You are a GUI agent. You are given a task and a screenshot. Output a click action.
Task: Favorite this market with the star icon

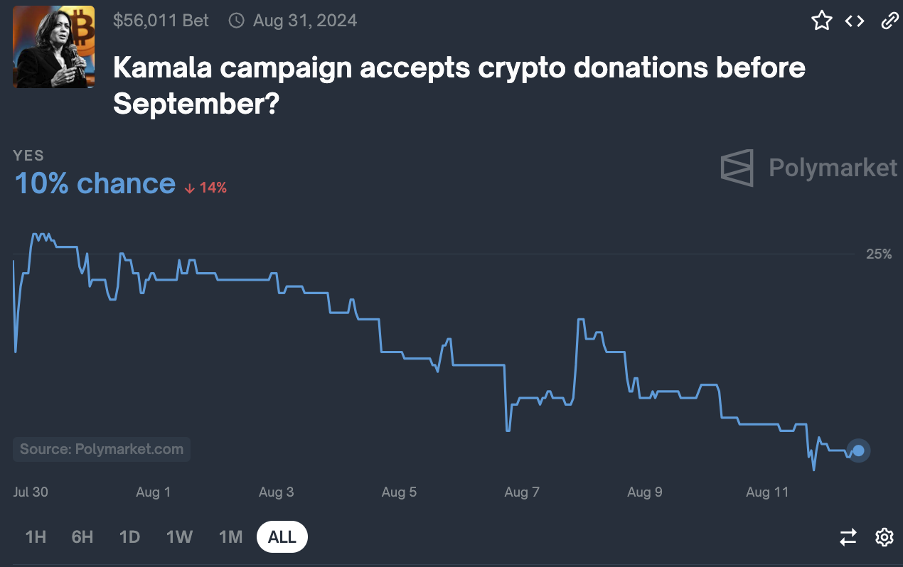pyautogui.click(x=822, y=21)
